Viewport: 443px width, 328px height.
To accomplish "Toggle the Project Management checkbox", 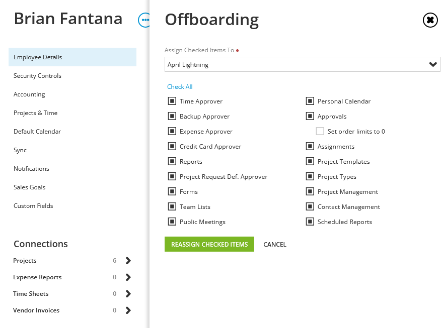I will [310, 191].
